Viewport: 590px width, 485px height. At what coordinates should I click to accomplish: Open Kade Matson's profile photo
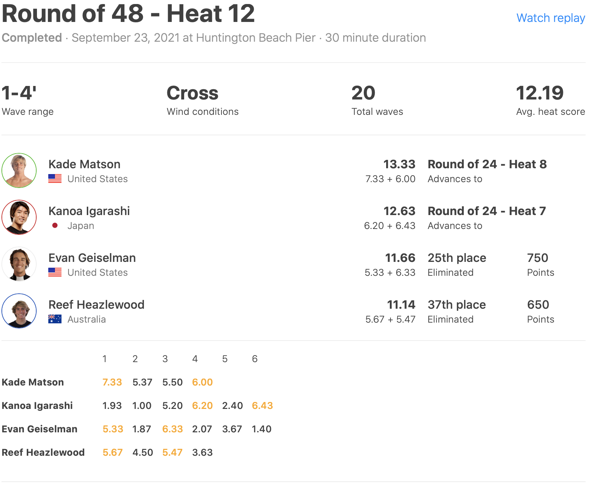click(19, 170)
